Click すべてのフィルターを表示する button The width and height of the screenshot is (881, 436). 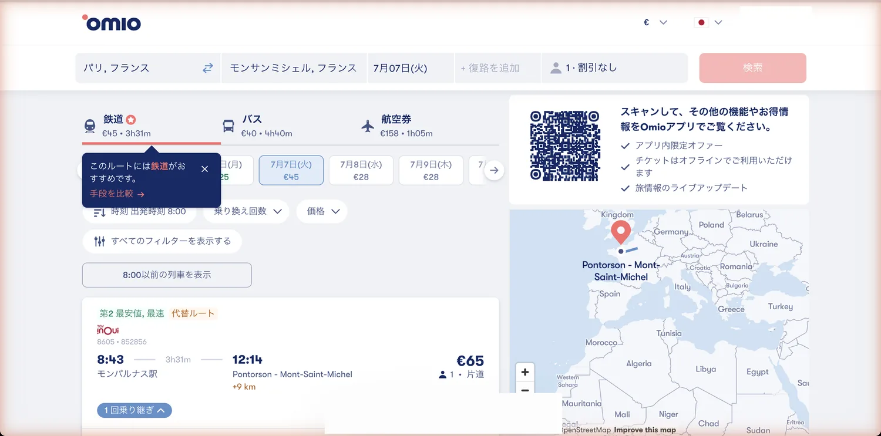[x=162, y=241]
